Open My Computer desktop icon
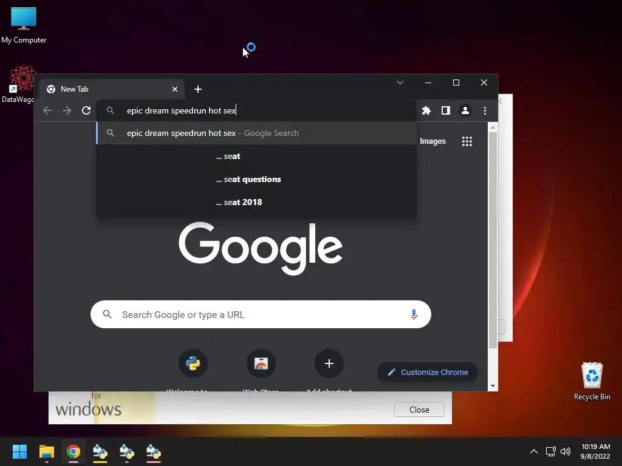This screenshot has height=466, width=622. click(24, 24)
